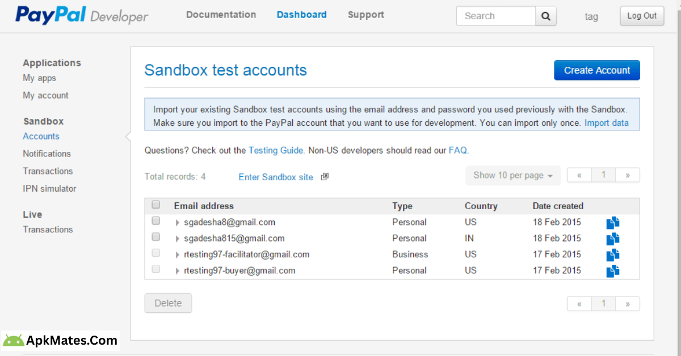Click bottom pagination next page arrow
The width and height of the screenshot is (681, 356).
(628, 304)
